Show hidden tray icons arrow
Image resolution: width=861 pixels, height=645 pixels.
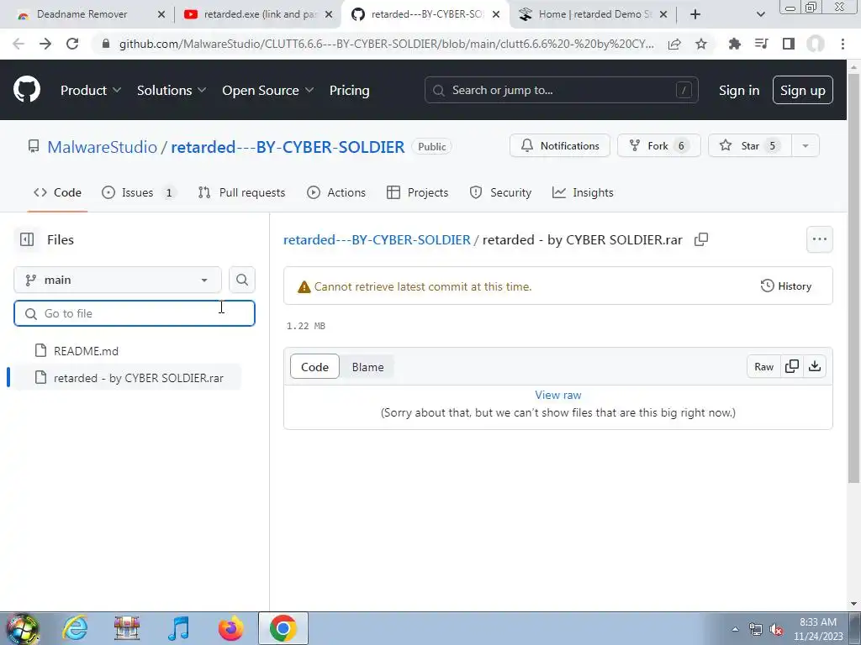735,629
